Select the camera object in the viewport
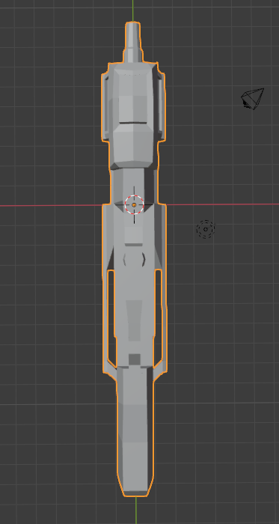The width and height of the screenshot is (279, 524). pos(252,98)
